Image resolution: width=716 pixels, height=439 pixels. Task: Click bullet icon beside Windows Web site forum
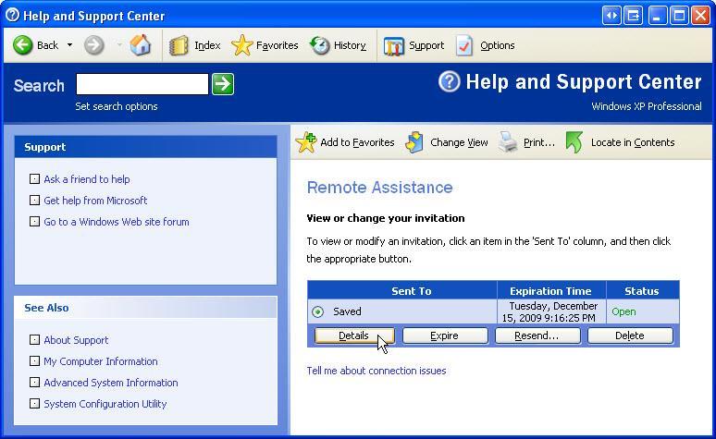tap(34, 221)
